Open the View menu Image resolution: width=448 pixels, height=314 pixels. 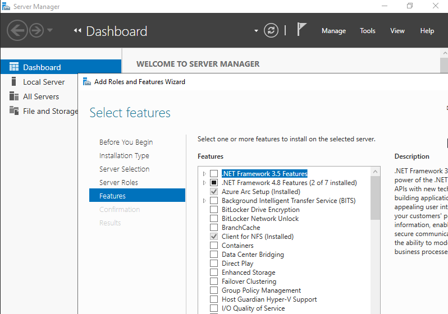coord(397,31)
